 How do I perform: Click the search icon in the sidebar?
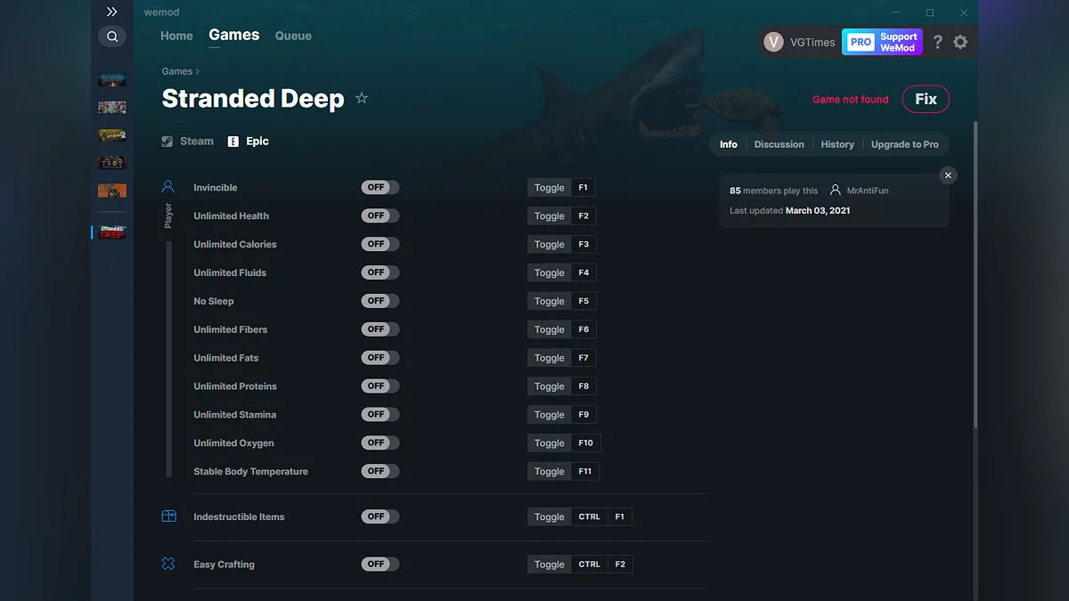coord(112,36)
